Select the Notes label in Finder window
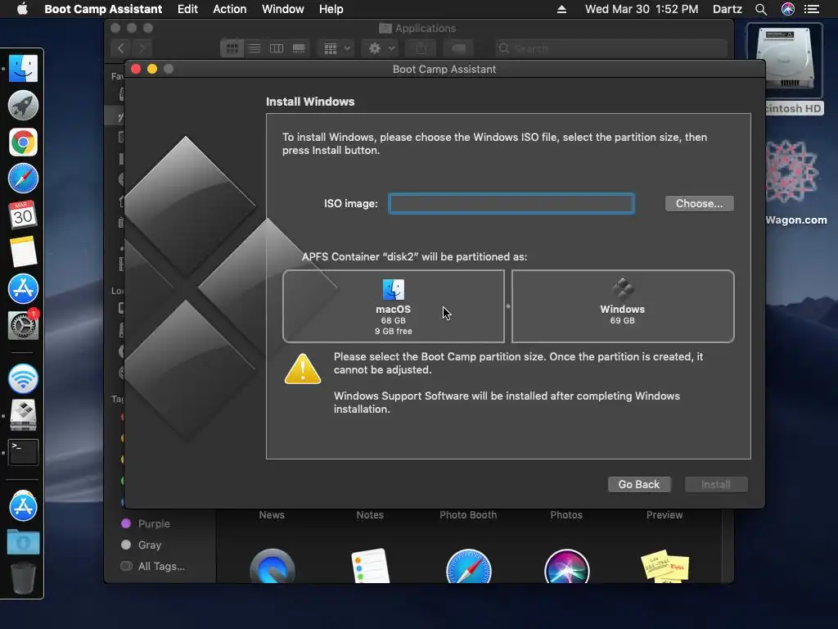Screen dimensions: 838x629 (370, 514)
